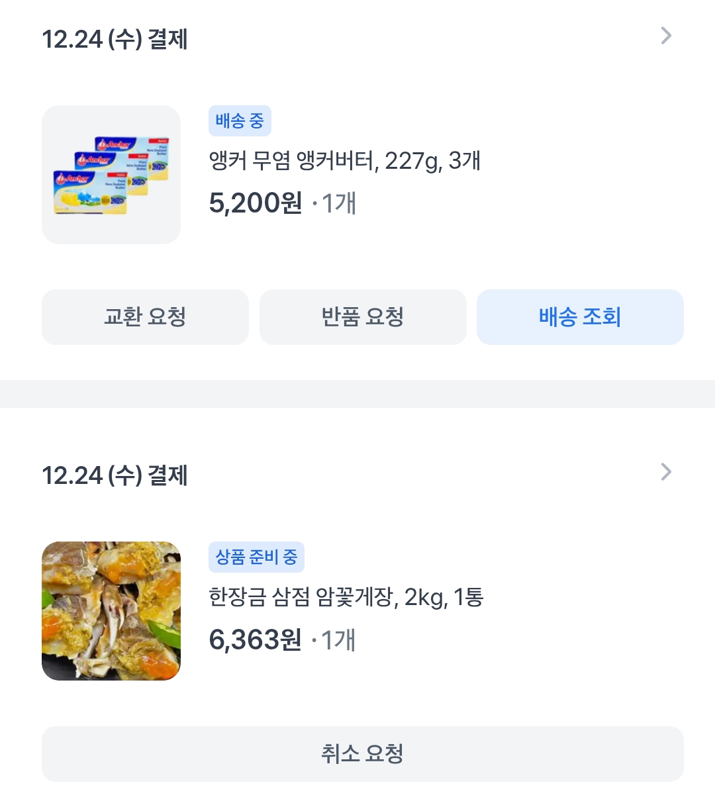Click the Anchor logo on the front butter box
The image size is (715, 807).
coord(71,179)
